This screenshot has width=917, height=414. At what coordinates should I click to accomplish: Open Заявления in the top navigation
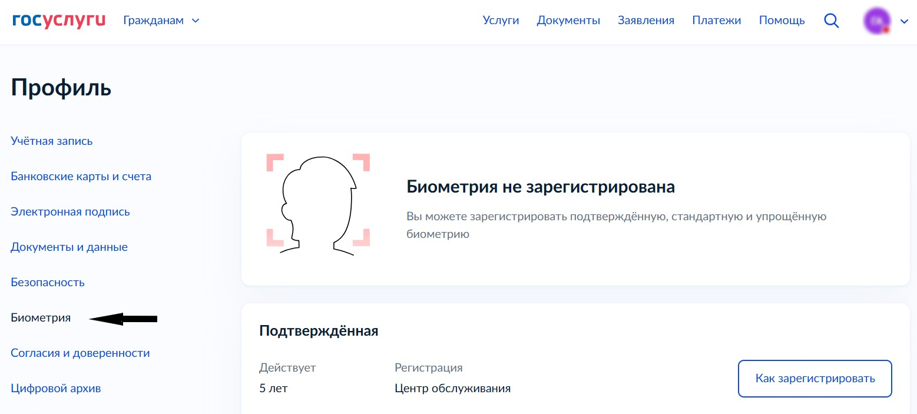(x=646, y=21)
